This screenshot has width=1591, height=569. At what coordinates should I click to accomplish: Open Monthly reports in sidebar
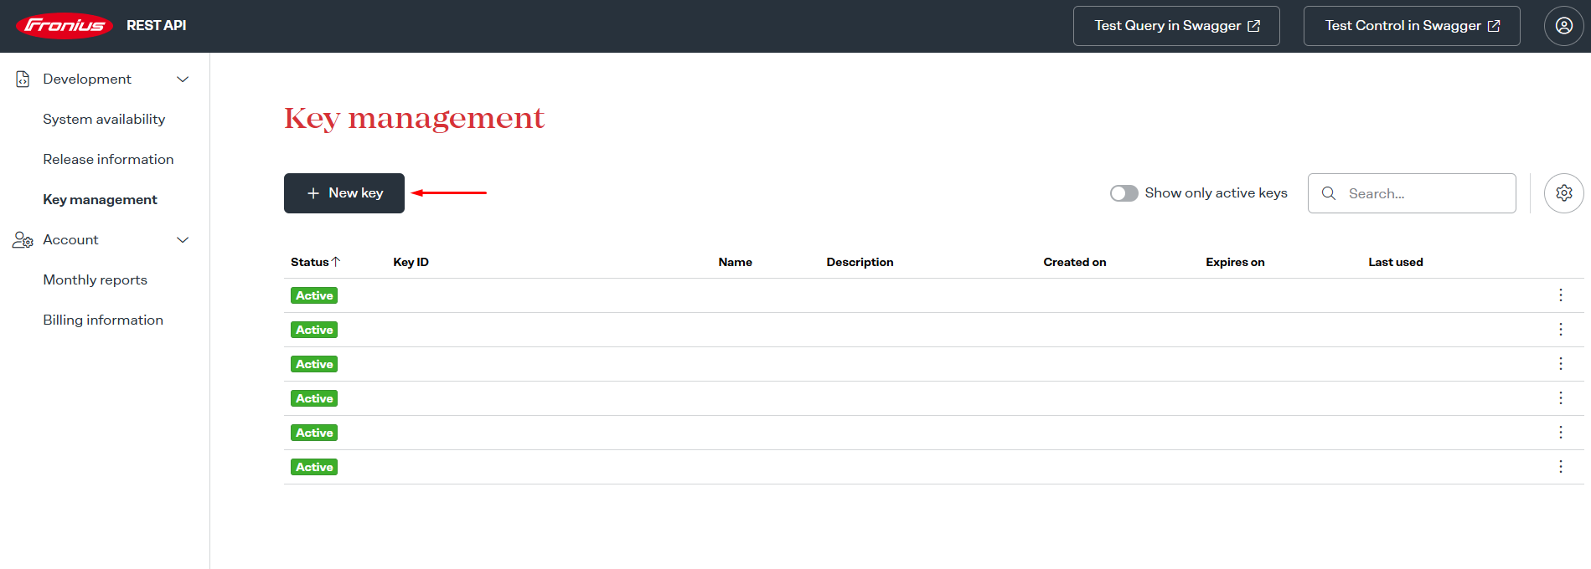95,280
